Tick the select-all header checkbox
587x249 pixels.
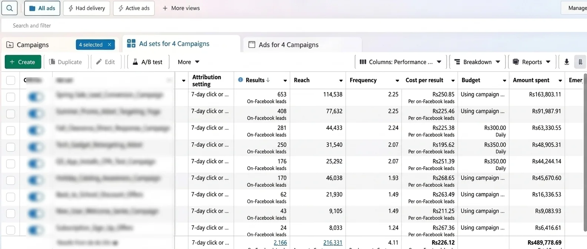tap(11, 80)
